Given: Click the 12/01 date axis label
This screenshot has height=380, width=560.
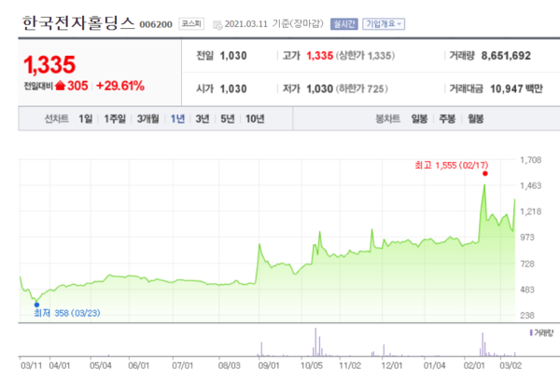Looking at the screenshot, I should (x=392, y=365).
